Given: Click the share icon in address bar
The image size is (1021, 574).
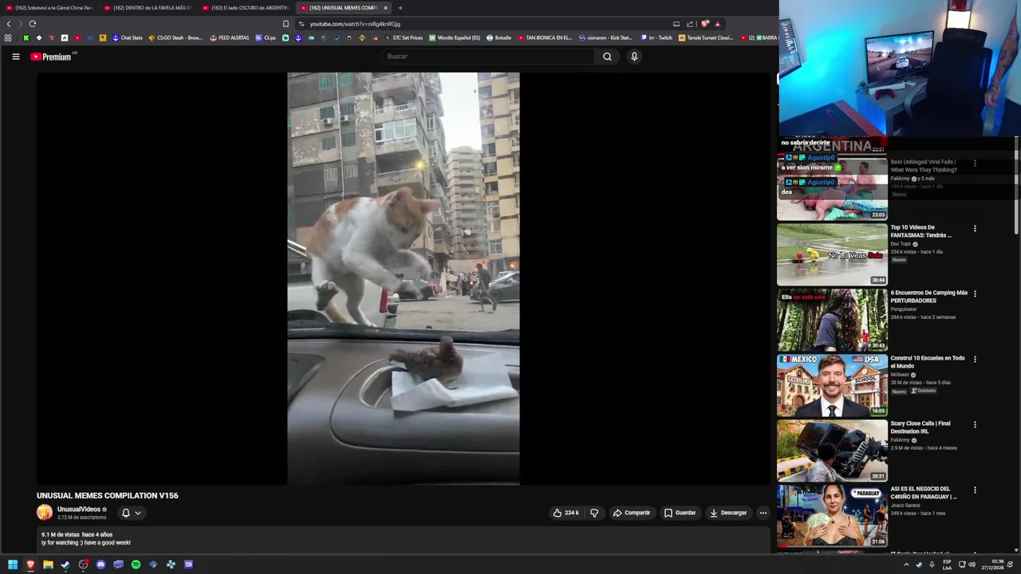Looking at the screenshot, I should tap(690, 24).
